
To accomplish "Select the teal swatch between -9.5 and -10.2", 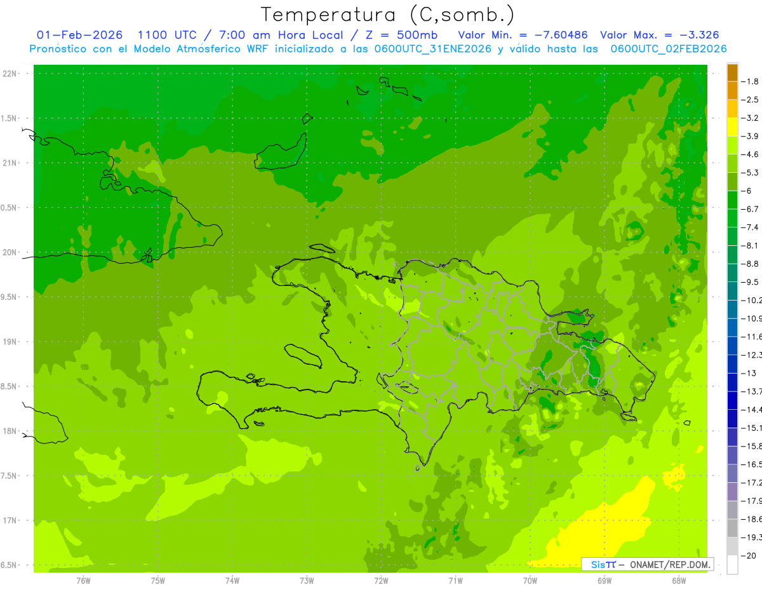I will pyautogui.click(x=732, y=291).
